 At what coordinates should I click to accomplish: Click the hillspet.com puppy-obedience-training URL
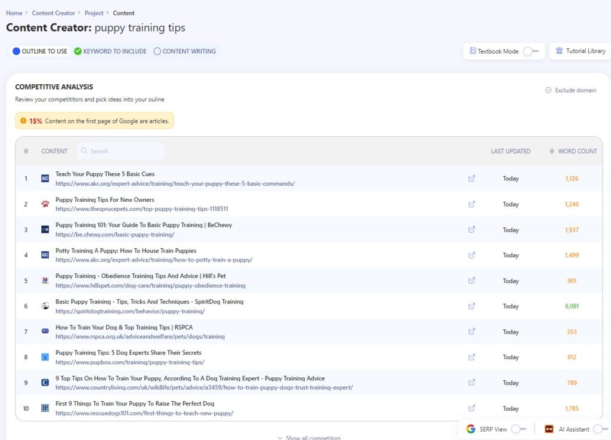[x=150, y=285]
